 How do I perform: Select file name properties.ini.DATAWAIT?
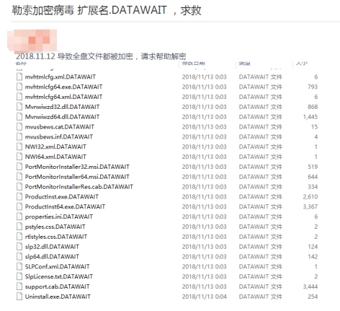tap(59, 216)
